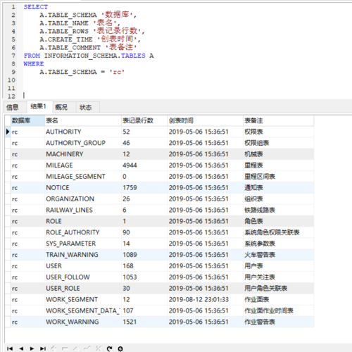The width and height of the screenshot is (352, 352).
Task: Click the 机械表 comment cell
Action: (279, 154)
